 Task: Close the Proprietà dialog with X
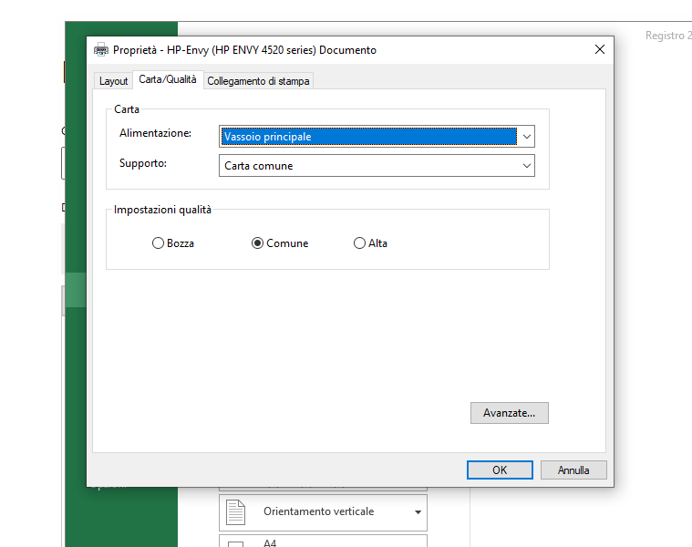pyautogui.click(x=599, y=49)
